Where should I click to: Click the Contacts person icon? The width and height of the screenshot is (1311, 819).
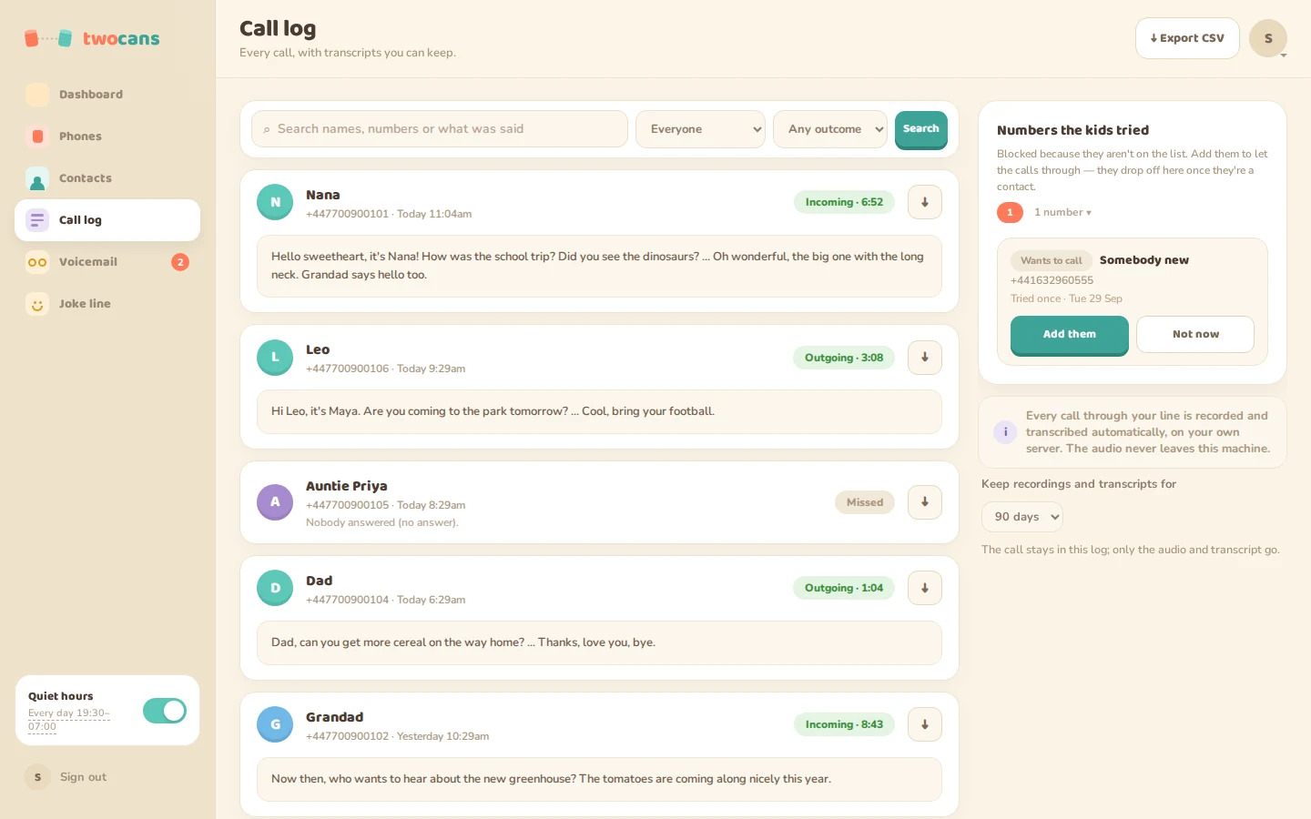click(x=37, y=178)
